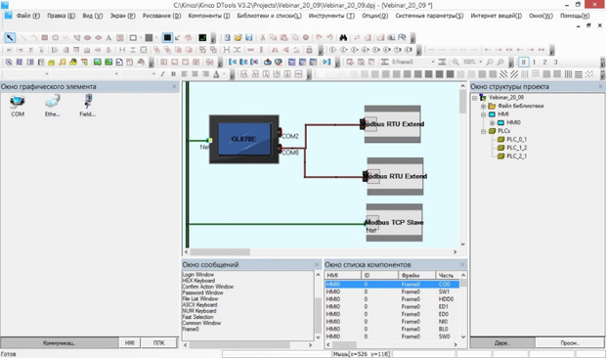
Task: Switch to the ППК tab
Action: (x=158, y=343)
